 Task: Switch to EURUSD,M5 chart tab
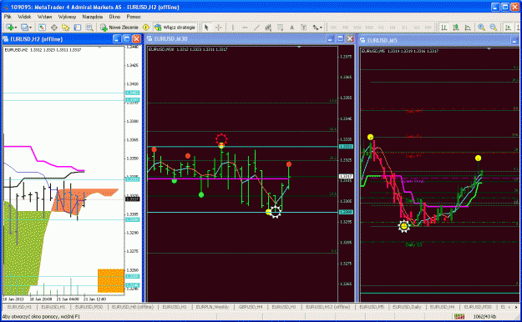[x=371, y=307]
